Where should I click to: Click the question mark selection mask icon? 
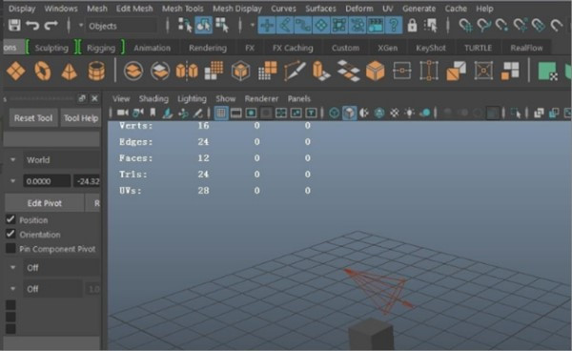tap(394, 26)
